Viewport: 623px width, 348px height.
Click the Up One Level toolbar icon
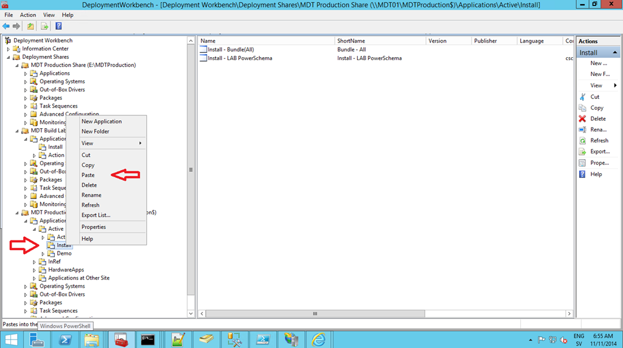(30, 26)
